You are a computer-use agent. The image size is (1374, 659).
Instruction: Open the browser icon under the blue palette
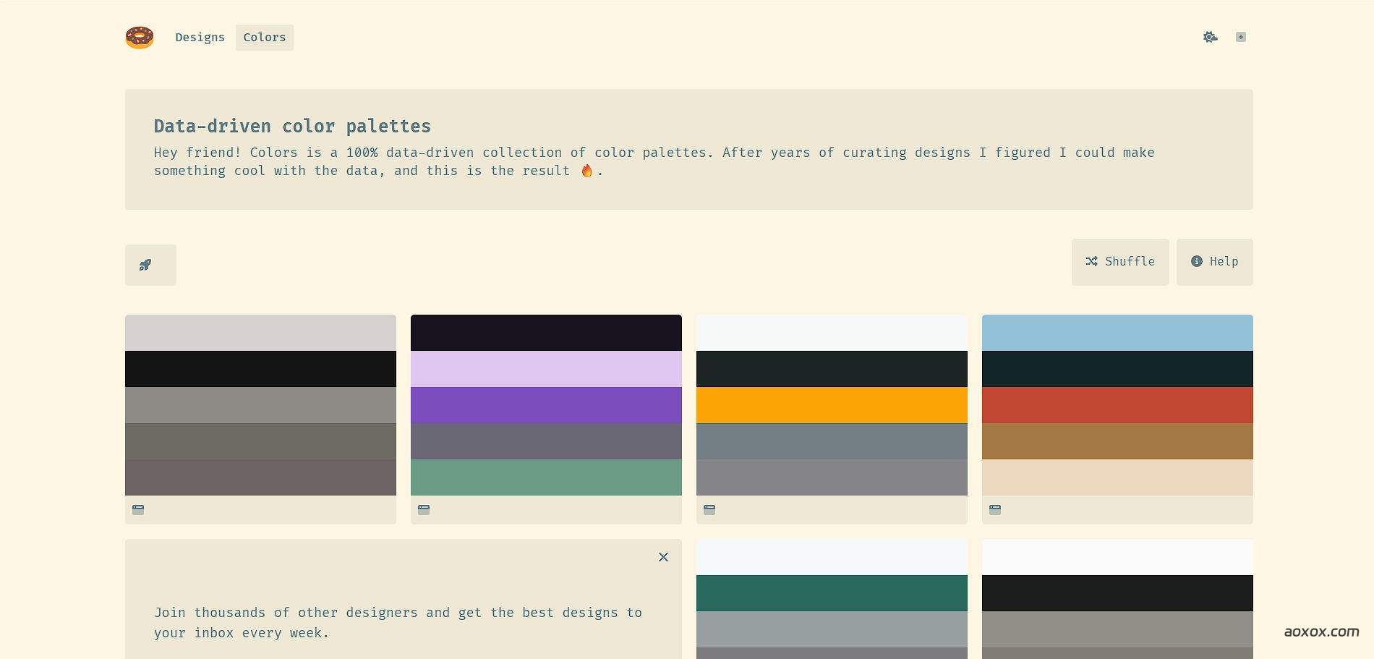[x=994, y=509]
